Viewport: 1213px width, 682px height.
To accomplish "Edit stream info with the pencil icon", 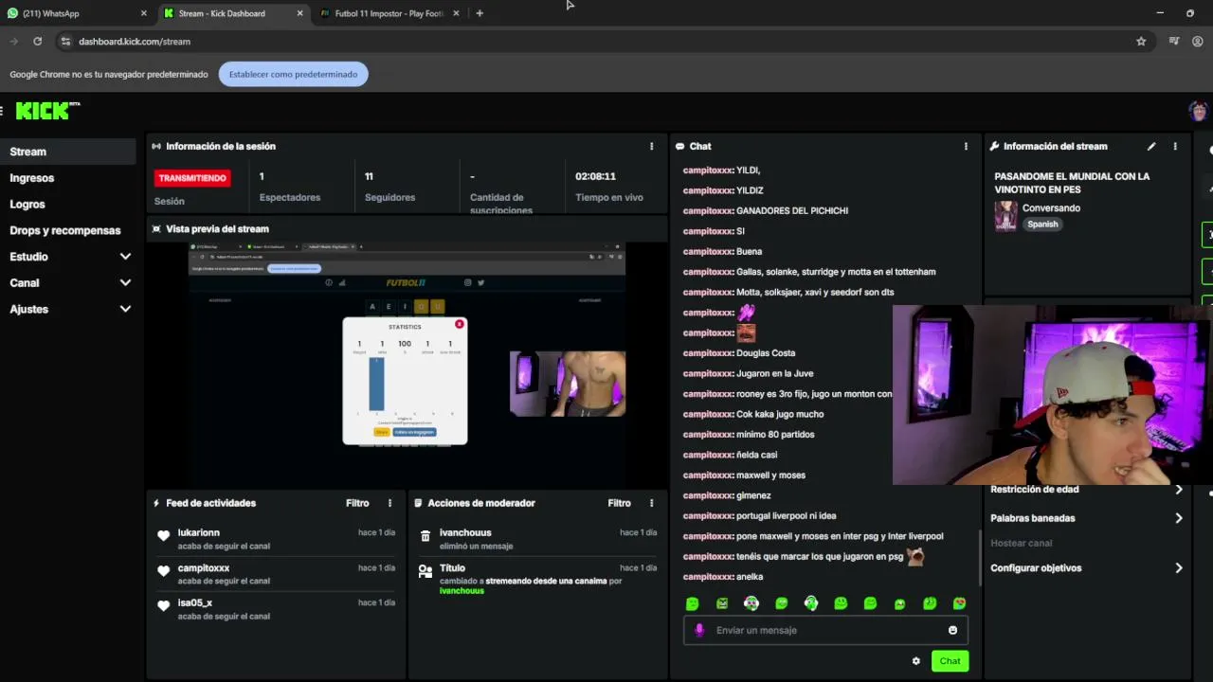I will pyautogui.click(x=1151, y=146).
